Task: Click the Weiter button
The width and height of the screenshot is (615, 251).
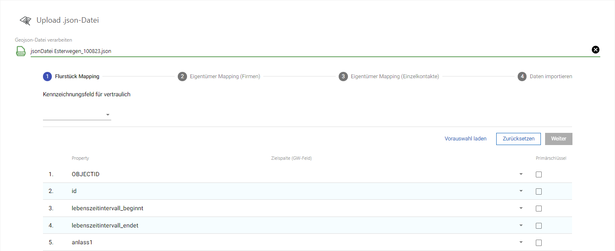Action: (559, 139)
